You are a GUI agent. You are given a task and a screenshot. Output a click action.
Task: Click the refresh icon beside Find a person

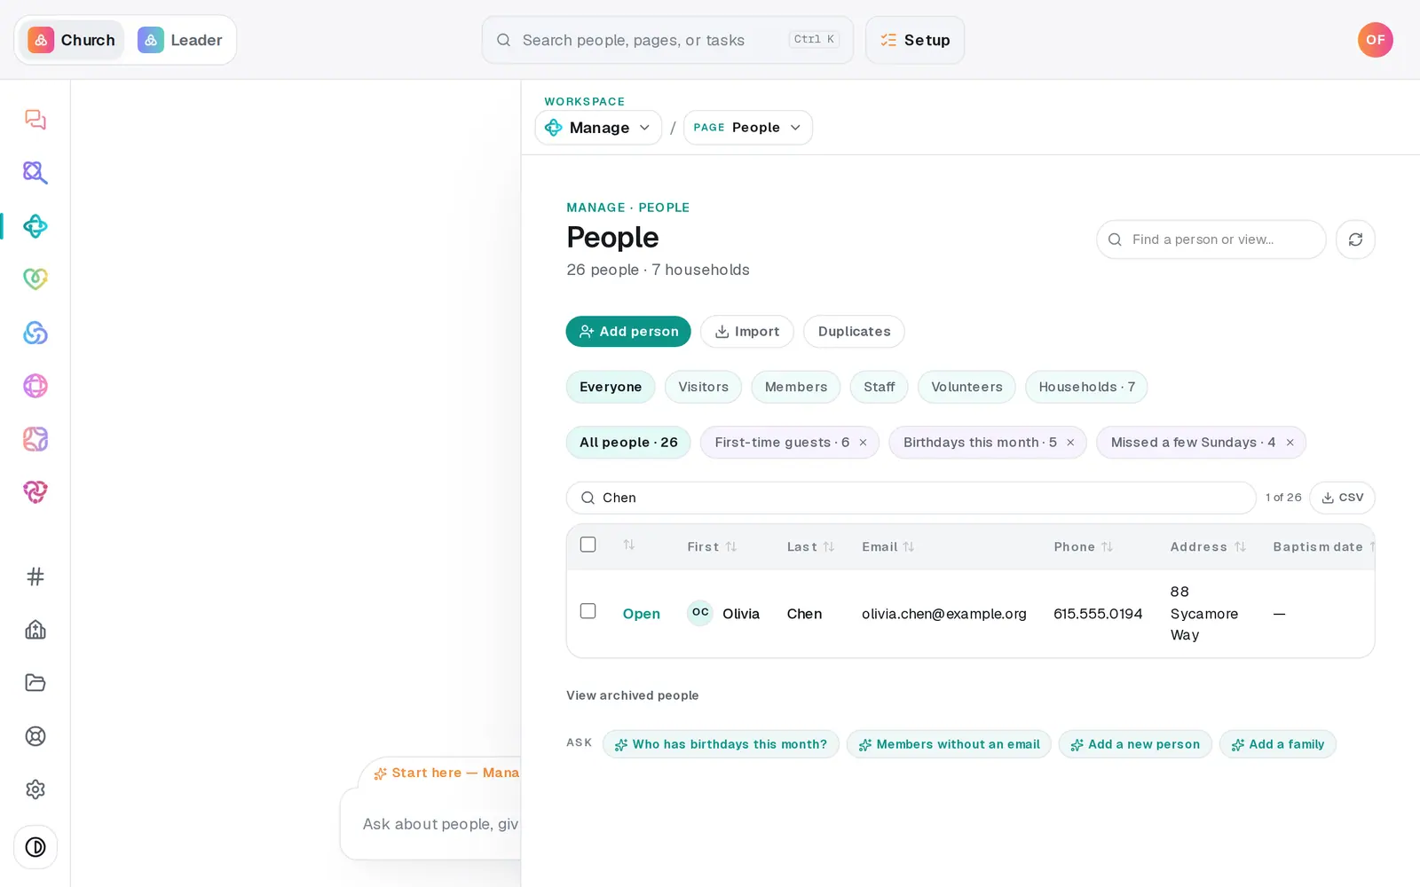(1355, 239)
